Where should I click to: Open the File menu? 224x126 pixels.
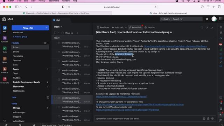click(x=19, y=1)
